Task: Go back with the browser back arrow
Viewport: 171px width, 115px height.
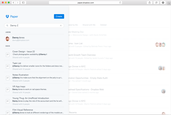Action: pyautogui.click(x=13, y=3)
